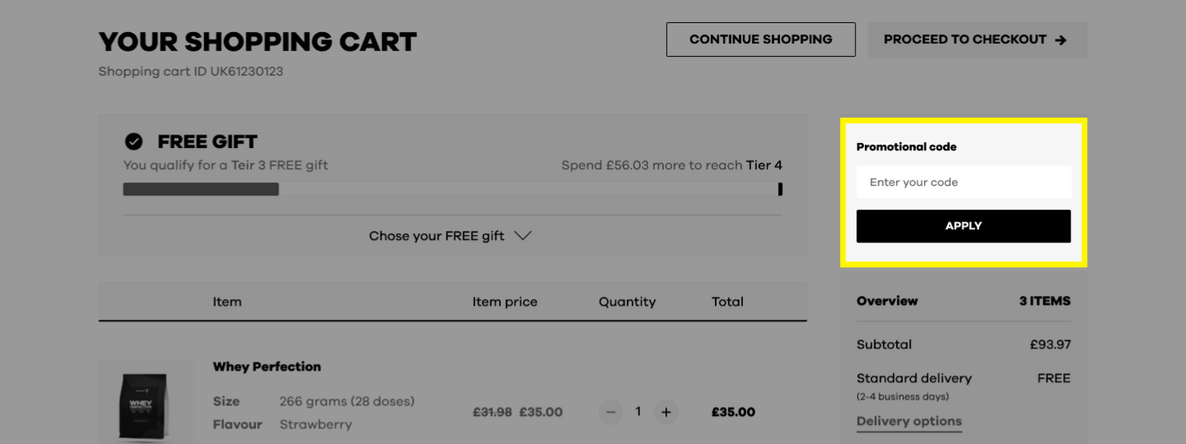This screenshot has height=444, width=1186.
Task: Click the Quantity column header
Action: click(x=627, y=302)
